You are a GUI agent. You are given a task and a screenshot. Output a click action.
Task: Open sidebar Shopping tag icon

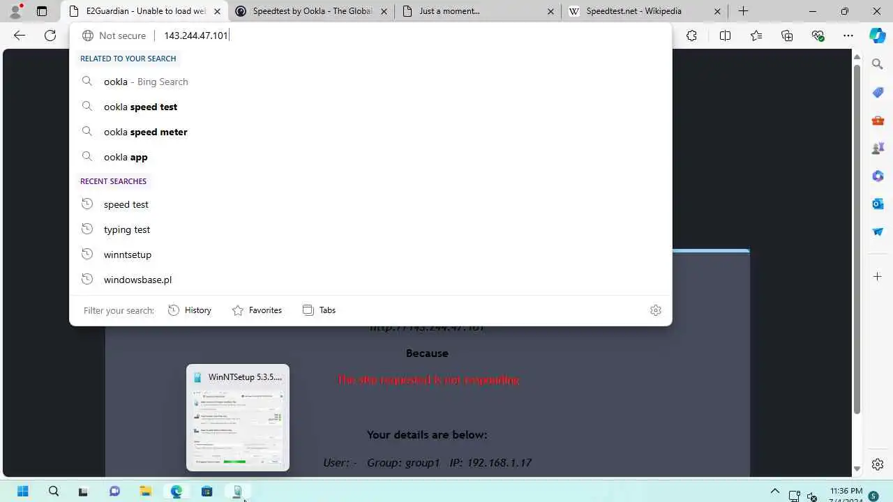pyautogui.click(x=878, y=92)
